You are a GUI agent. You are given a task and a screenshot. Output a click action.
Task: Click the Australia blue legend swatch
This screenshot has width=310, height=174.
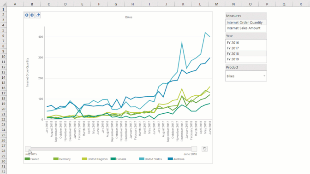coord(170,159)
